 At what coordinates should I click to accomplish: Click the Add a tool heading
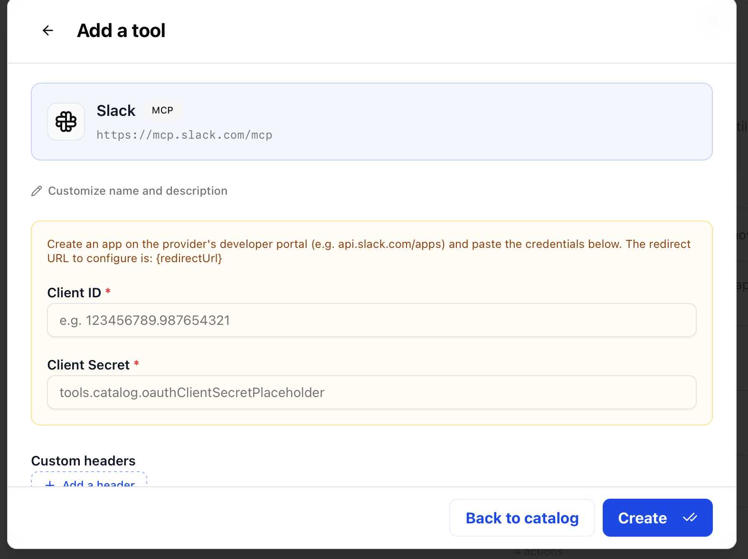tap(121, 30)
